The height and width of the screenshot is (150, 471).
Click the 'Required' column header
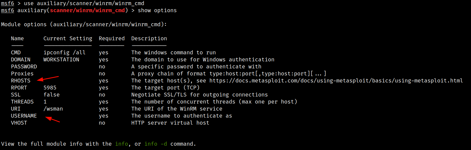[112, 38]
